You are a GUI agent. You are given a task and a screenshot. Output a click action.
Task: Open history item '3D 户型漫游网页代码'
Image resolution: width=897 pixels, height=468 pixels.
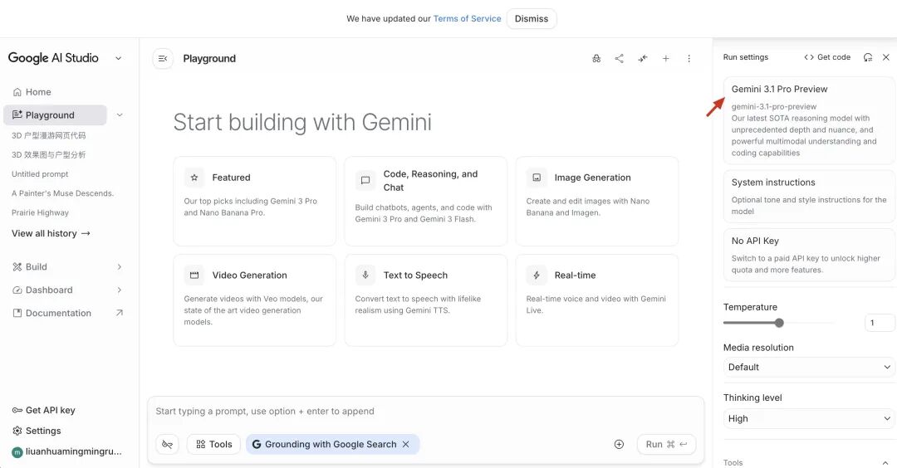(x=49, y=135)
